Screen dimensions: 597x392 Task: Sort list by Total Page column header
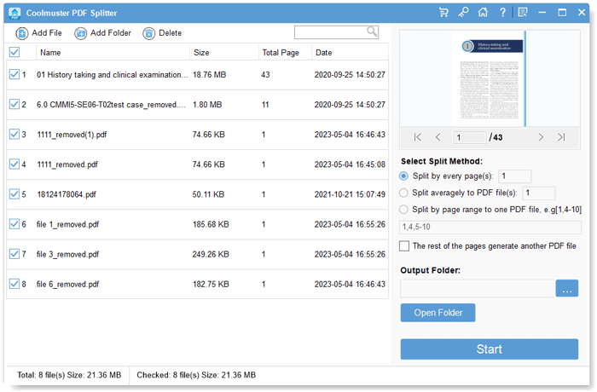(x=285, y=53)
